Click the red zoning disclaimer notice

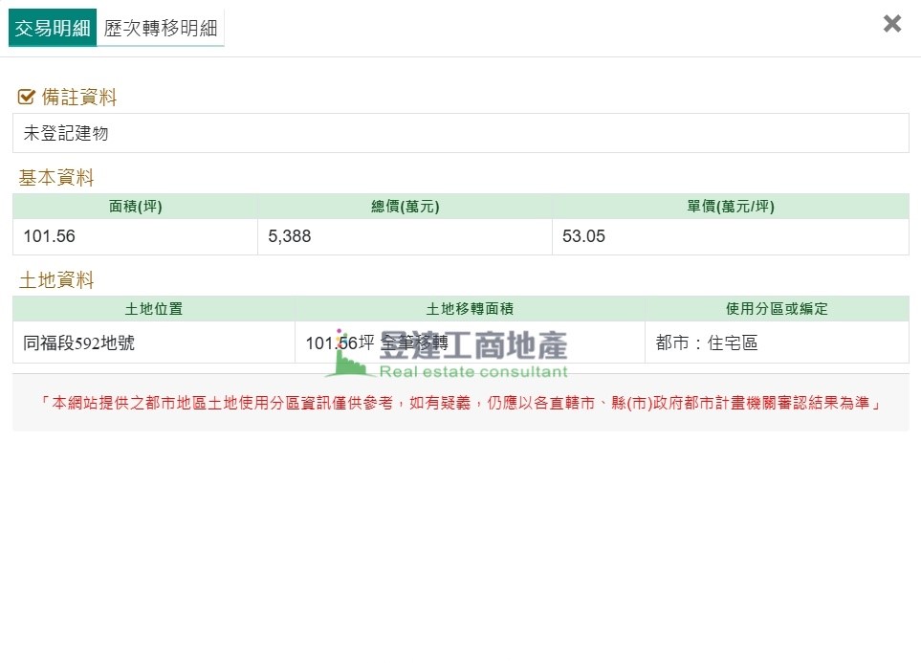[460, 403]
